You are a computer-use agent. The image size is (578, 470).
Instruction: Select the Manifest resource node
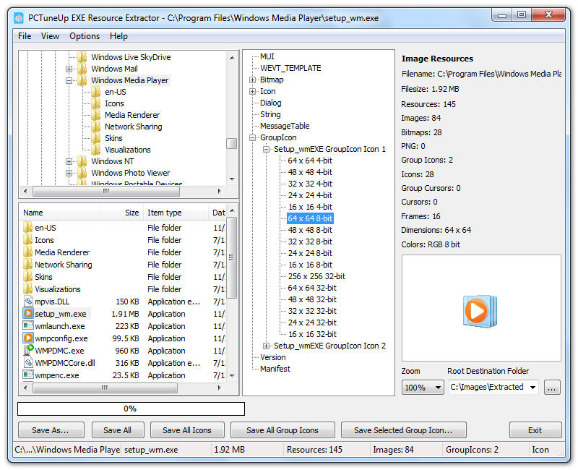pyautogui.click(x=275, y=369)
